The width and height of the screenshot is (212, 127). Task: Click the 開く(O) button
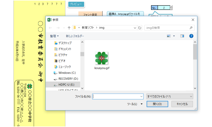click(x=157, y=104)
